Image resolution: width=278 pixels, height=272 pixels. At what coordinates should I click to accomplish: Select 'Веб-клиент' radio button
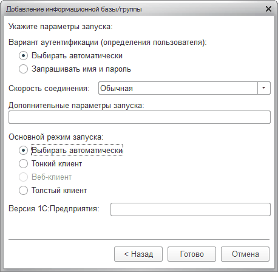tap(23, 177)
